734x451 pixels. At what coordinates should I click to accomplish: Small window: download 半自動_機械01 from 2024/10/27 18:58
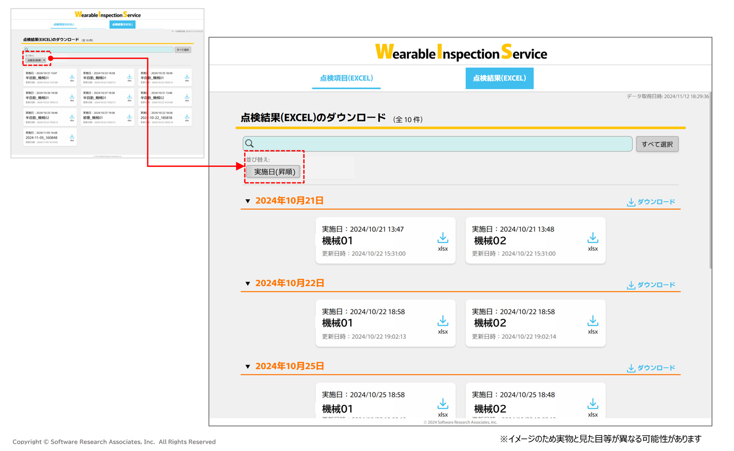click(129, 98)
